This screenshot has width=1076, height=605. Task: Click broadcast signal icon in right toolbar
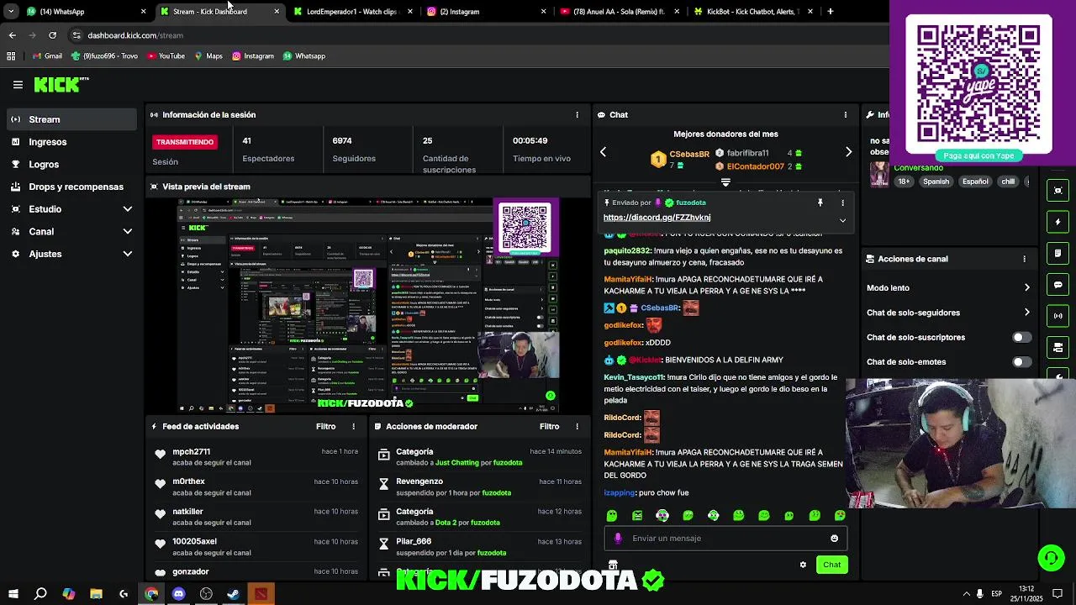coord(1058,316)
